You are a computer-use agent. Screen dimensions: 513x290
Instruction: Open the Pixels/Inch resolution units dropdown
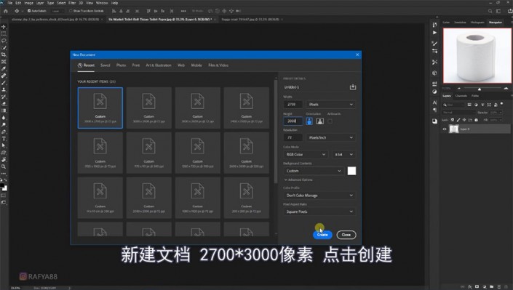click(331, 137)
